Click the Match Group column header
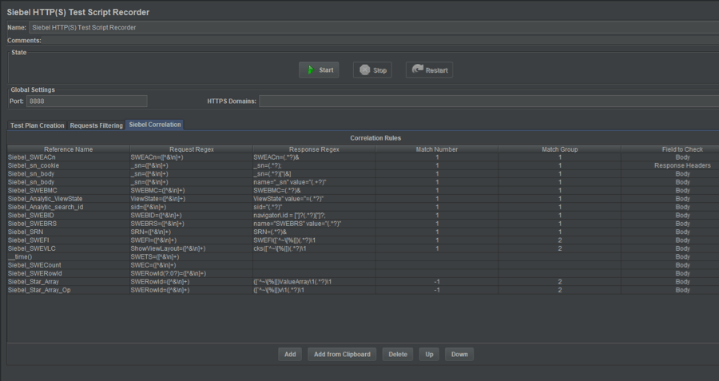719x381 pixels. click(560, 149)
